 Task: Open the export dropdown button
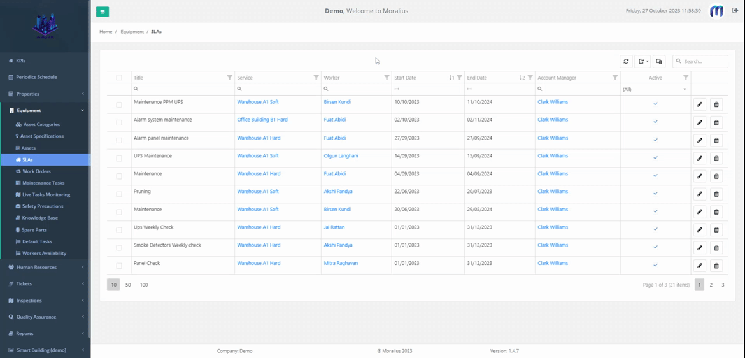[643, 61]
